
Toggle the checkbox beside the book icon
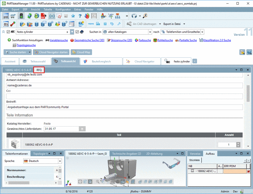77,32
